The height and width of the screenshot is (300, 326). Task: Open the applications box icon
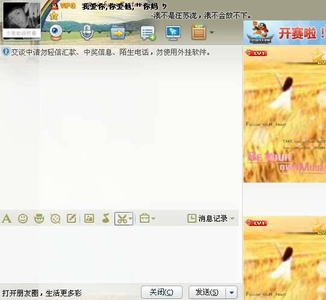click(199, 32)
